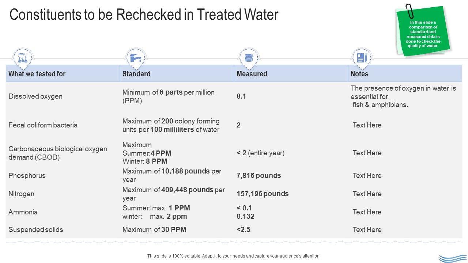Click the paperclip on the green note

pyautogui.click(x=409, y=11)
